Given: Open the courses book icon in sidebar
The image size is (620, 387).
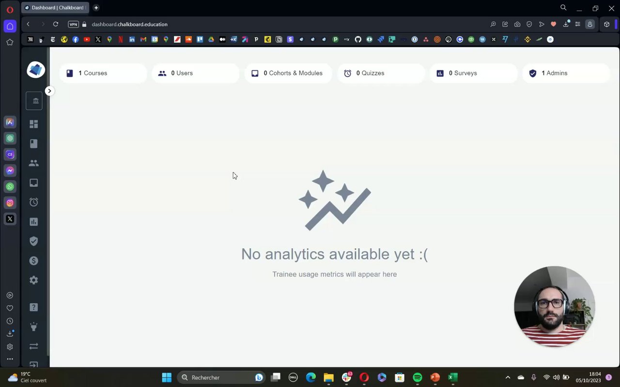Looking at the screenshot, I should point(33,144).
